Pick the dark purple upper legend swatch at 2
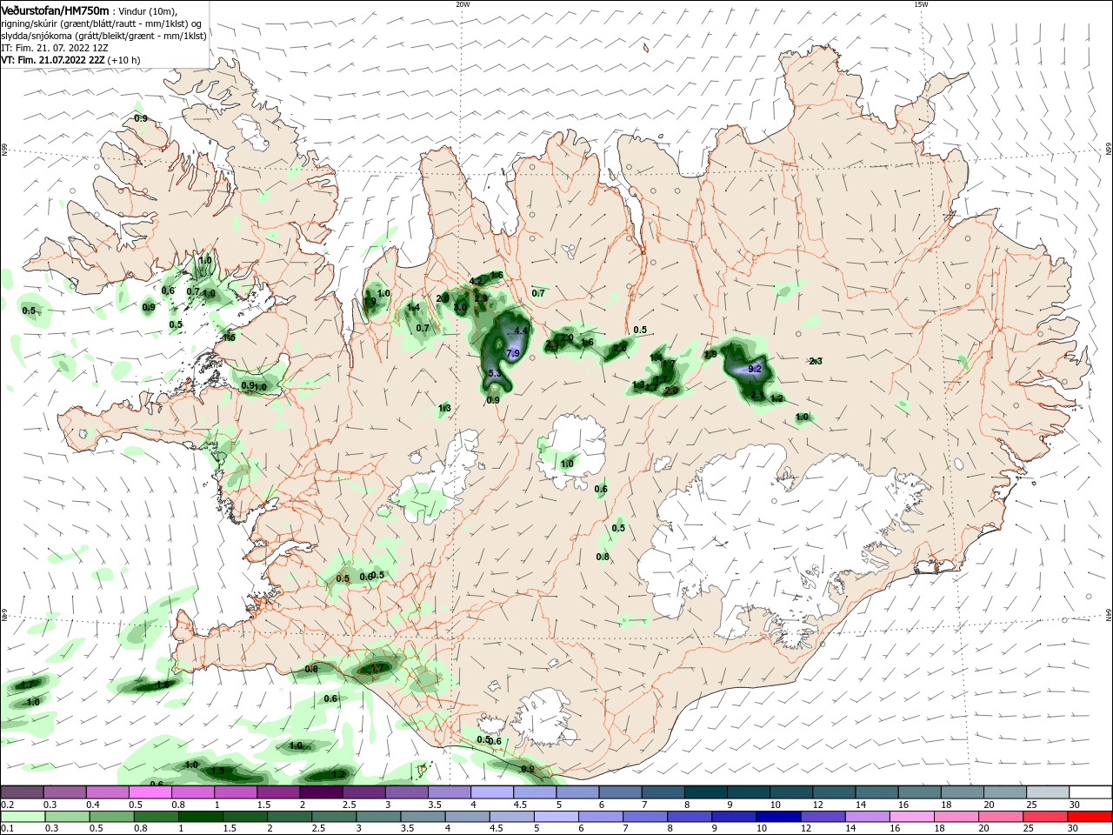1113x835 pixels. [321, 792]
